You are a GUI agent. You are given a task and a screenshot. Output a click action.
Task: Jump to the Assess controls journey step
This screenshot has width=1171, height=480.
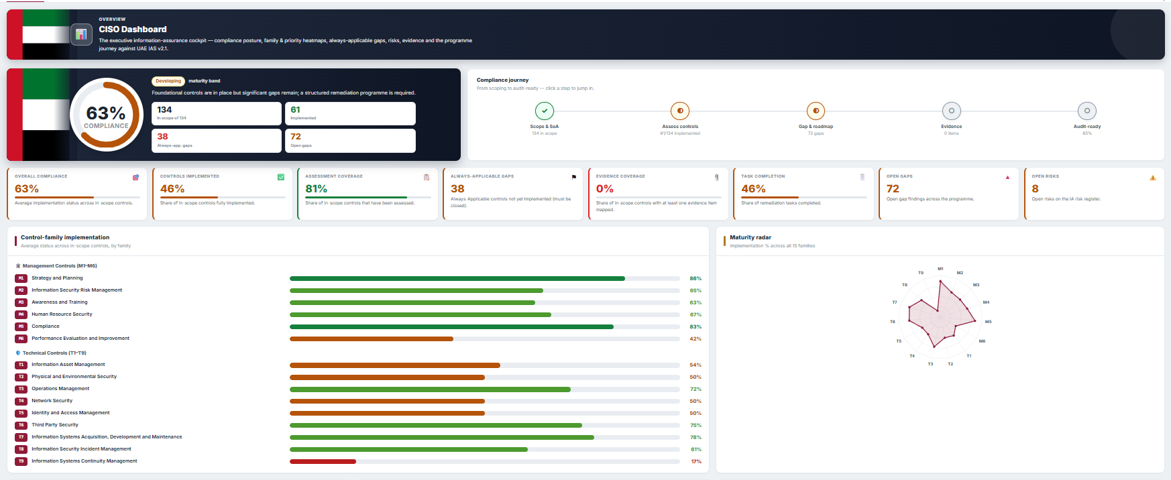click(x=679, y=111)
